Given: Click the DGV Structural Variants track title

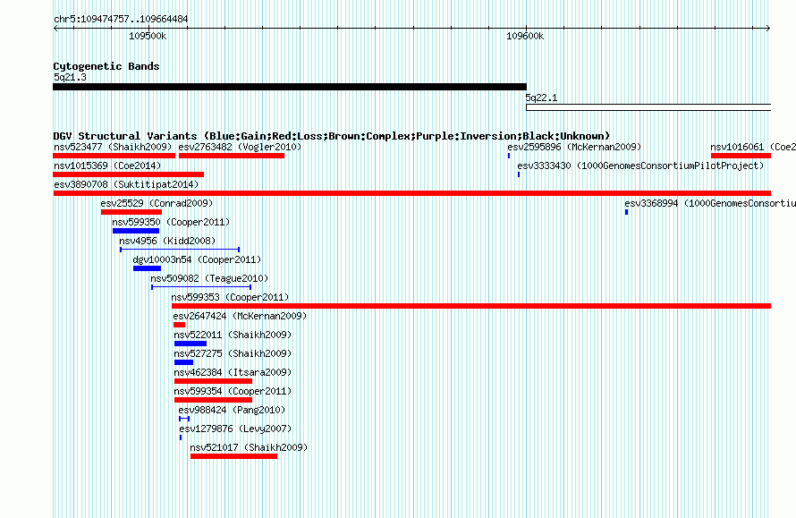Looking at the screenshot, I should tap(332, 136).
